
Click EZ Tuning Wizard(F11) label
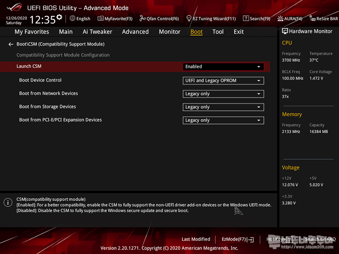pos(214,19)
